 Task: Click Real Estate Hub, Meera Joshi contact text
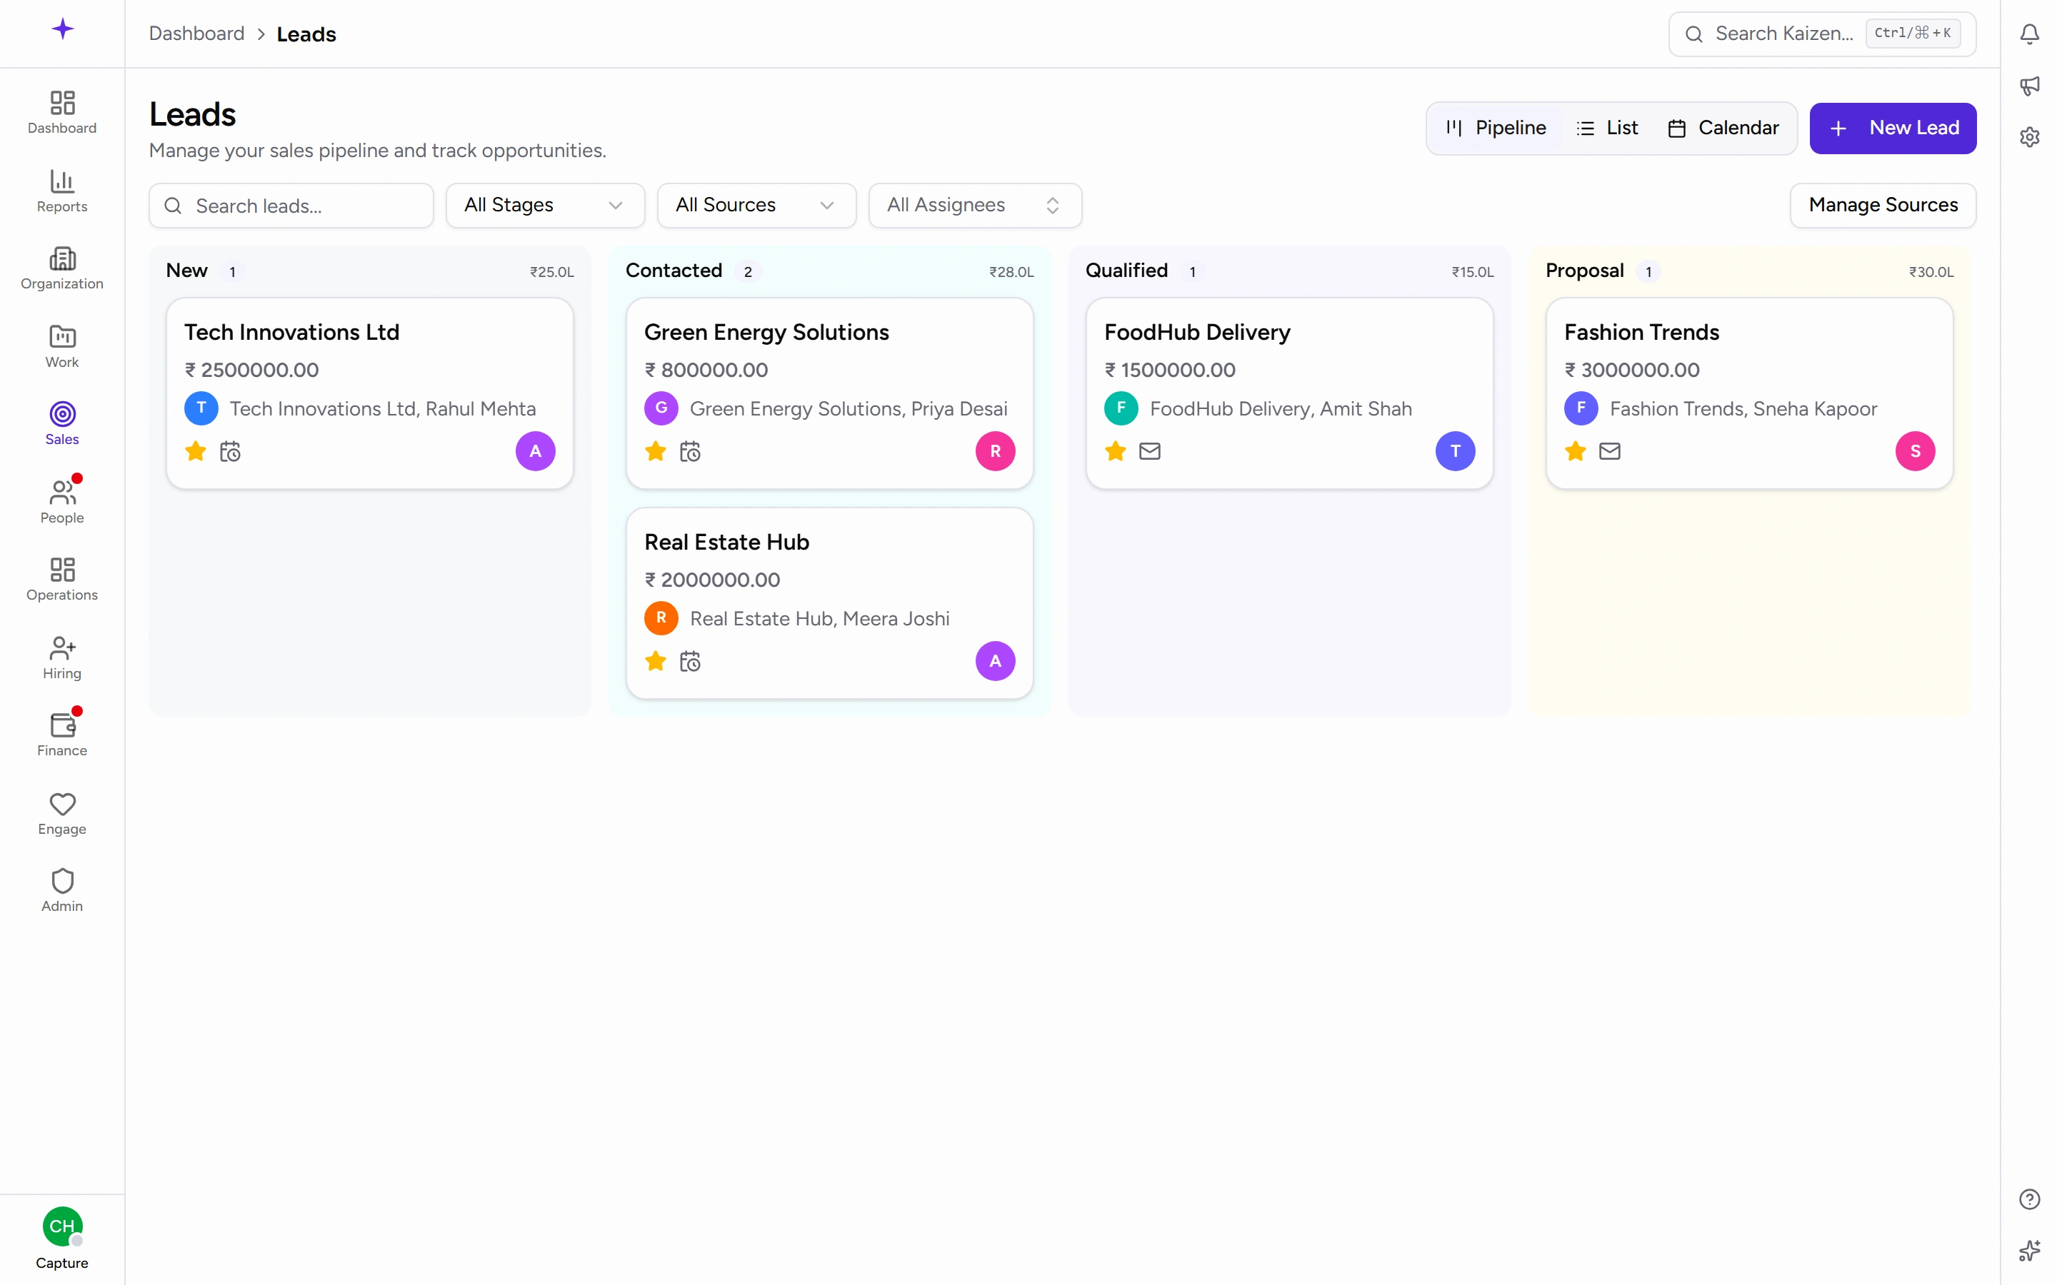819,619
